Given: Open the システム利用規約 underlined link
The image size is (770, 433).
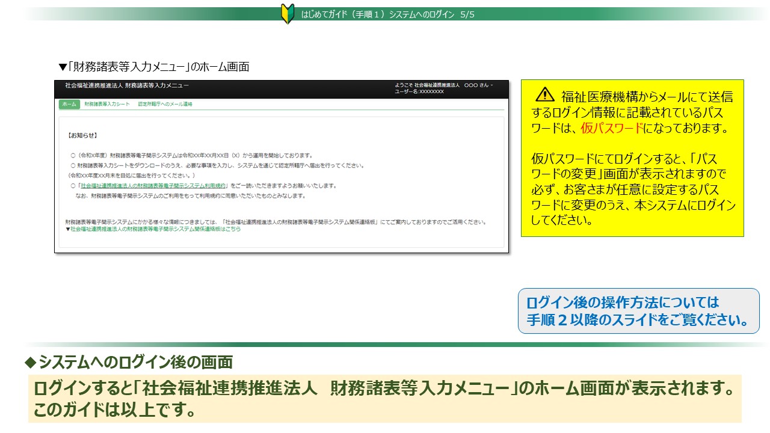Looking at the screenshot, I should tap(153, 186).
